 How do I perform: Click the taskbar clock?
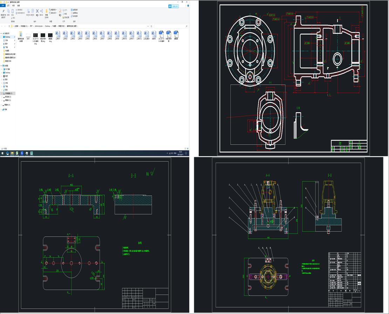click(x=180, y=153)
